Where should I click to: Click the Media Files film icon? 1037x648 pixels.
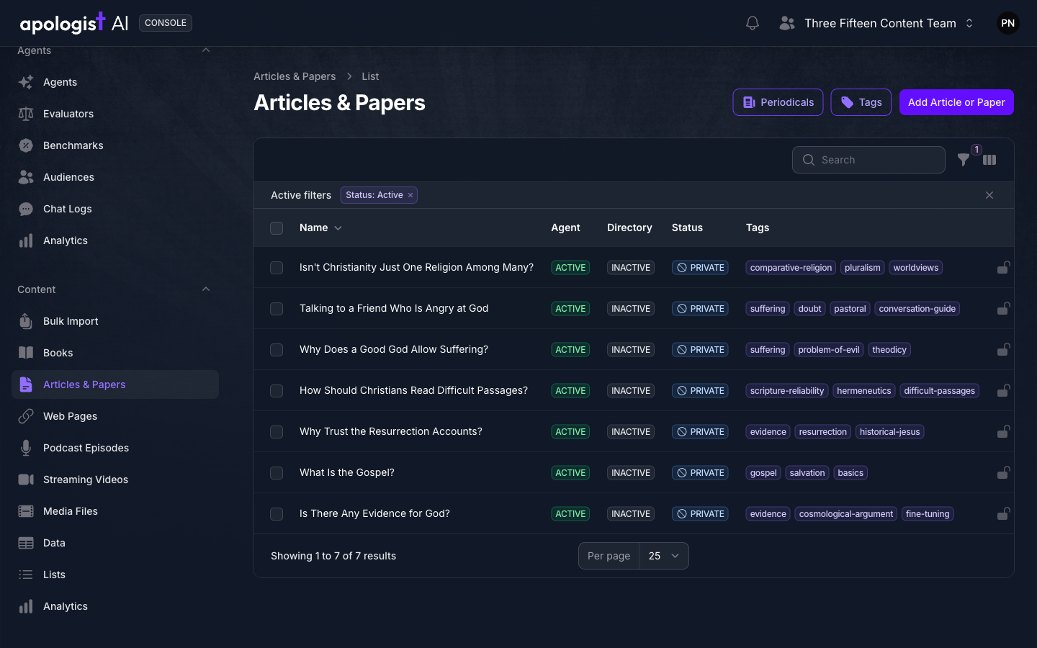pos(26,511)
